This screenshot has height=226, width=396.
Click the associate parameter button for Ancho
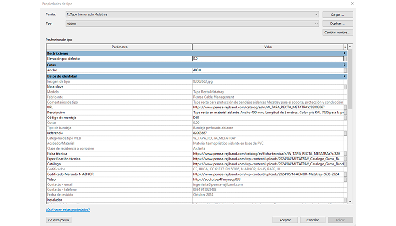tap(345, 71)
